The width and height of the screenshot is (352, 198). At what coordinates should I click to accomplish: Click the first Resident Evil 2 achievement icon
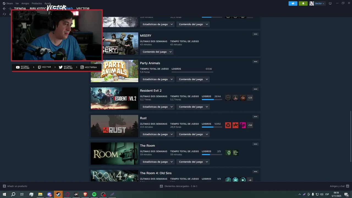pos(228,98)
